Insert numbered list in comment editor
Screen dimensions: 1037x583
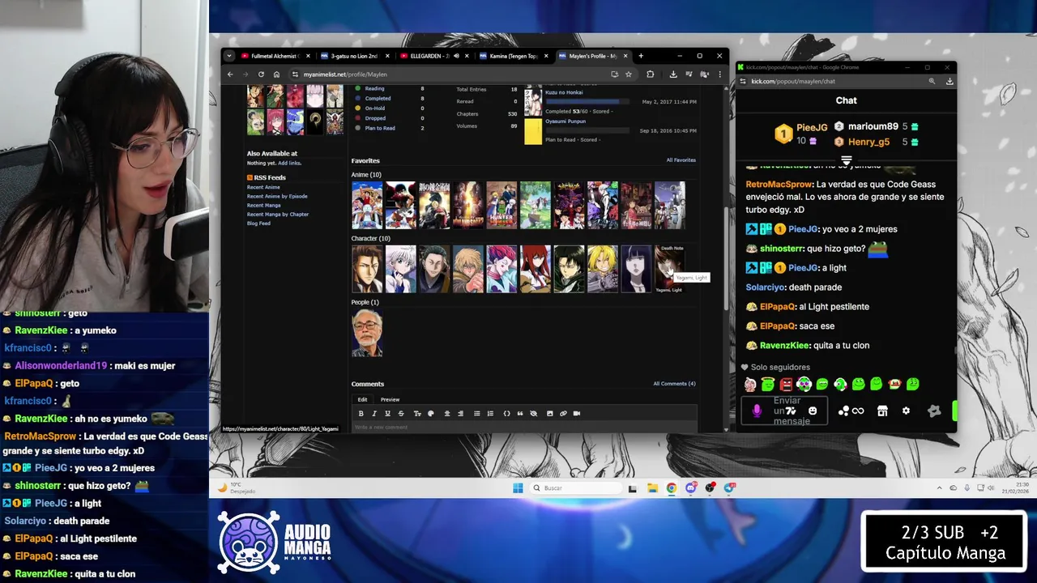tap(490, 413)
